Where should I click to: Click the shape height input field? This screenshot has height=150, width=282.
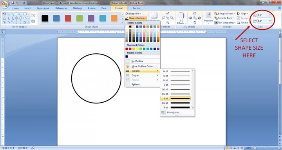pos(264,15)
